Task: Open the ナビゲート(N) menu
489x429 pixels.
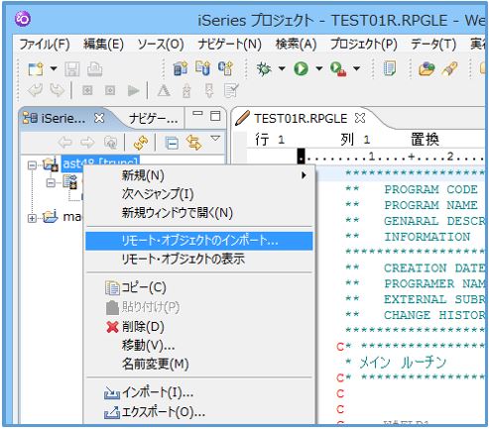Action: [229, 45]
